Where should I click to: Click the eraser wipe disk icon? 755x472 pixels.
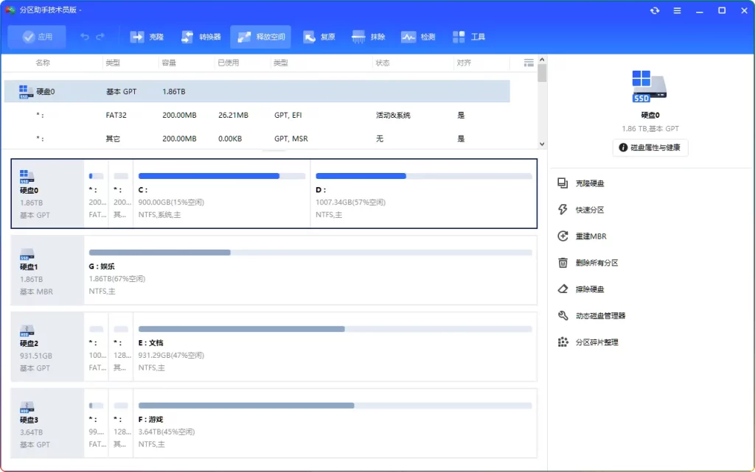click(563, 289)
